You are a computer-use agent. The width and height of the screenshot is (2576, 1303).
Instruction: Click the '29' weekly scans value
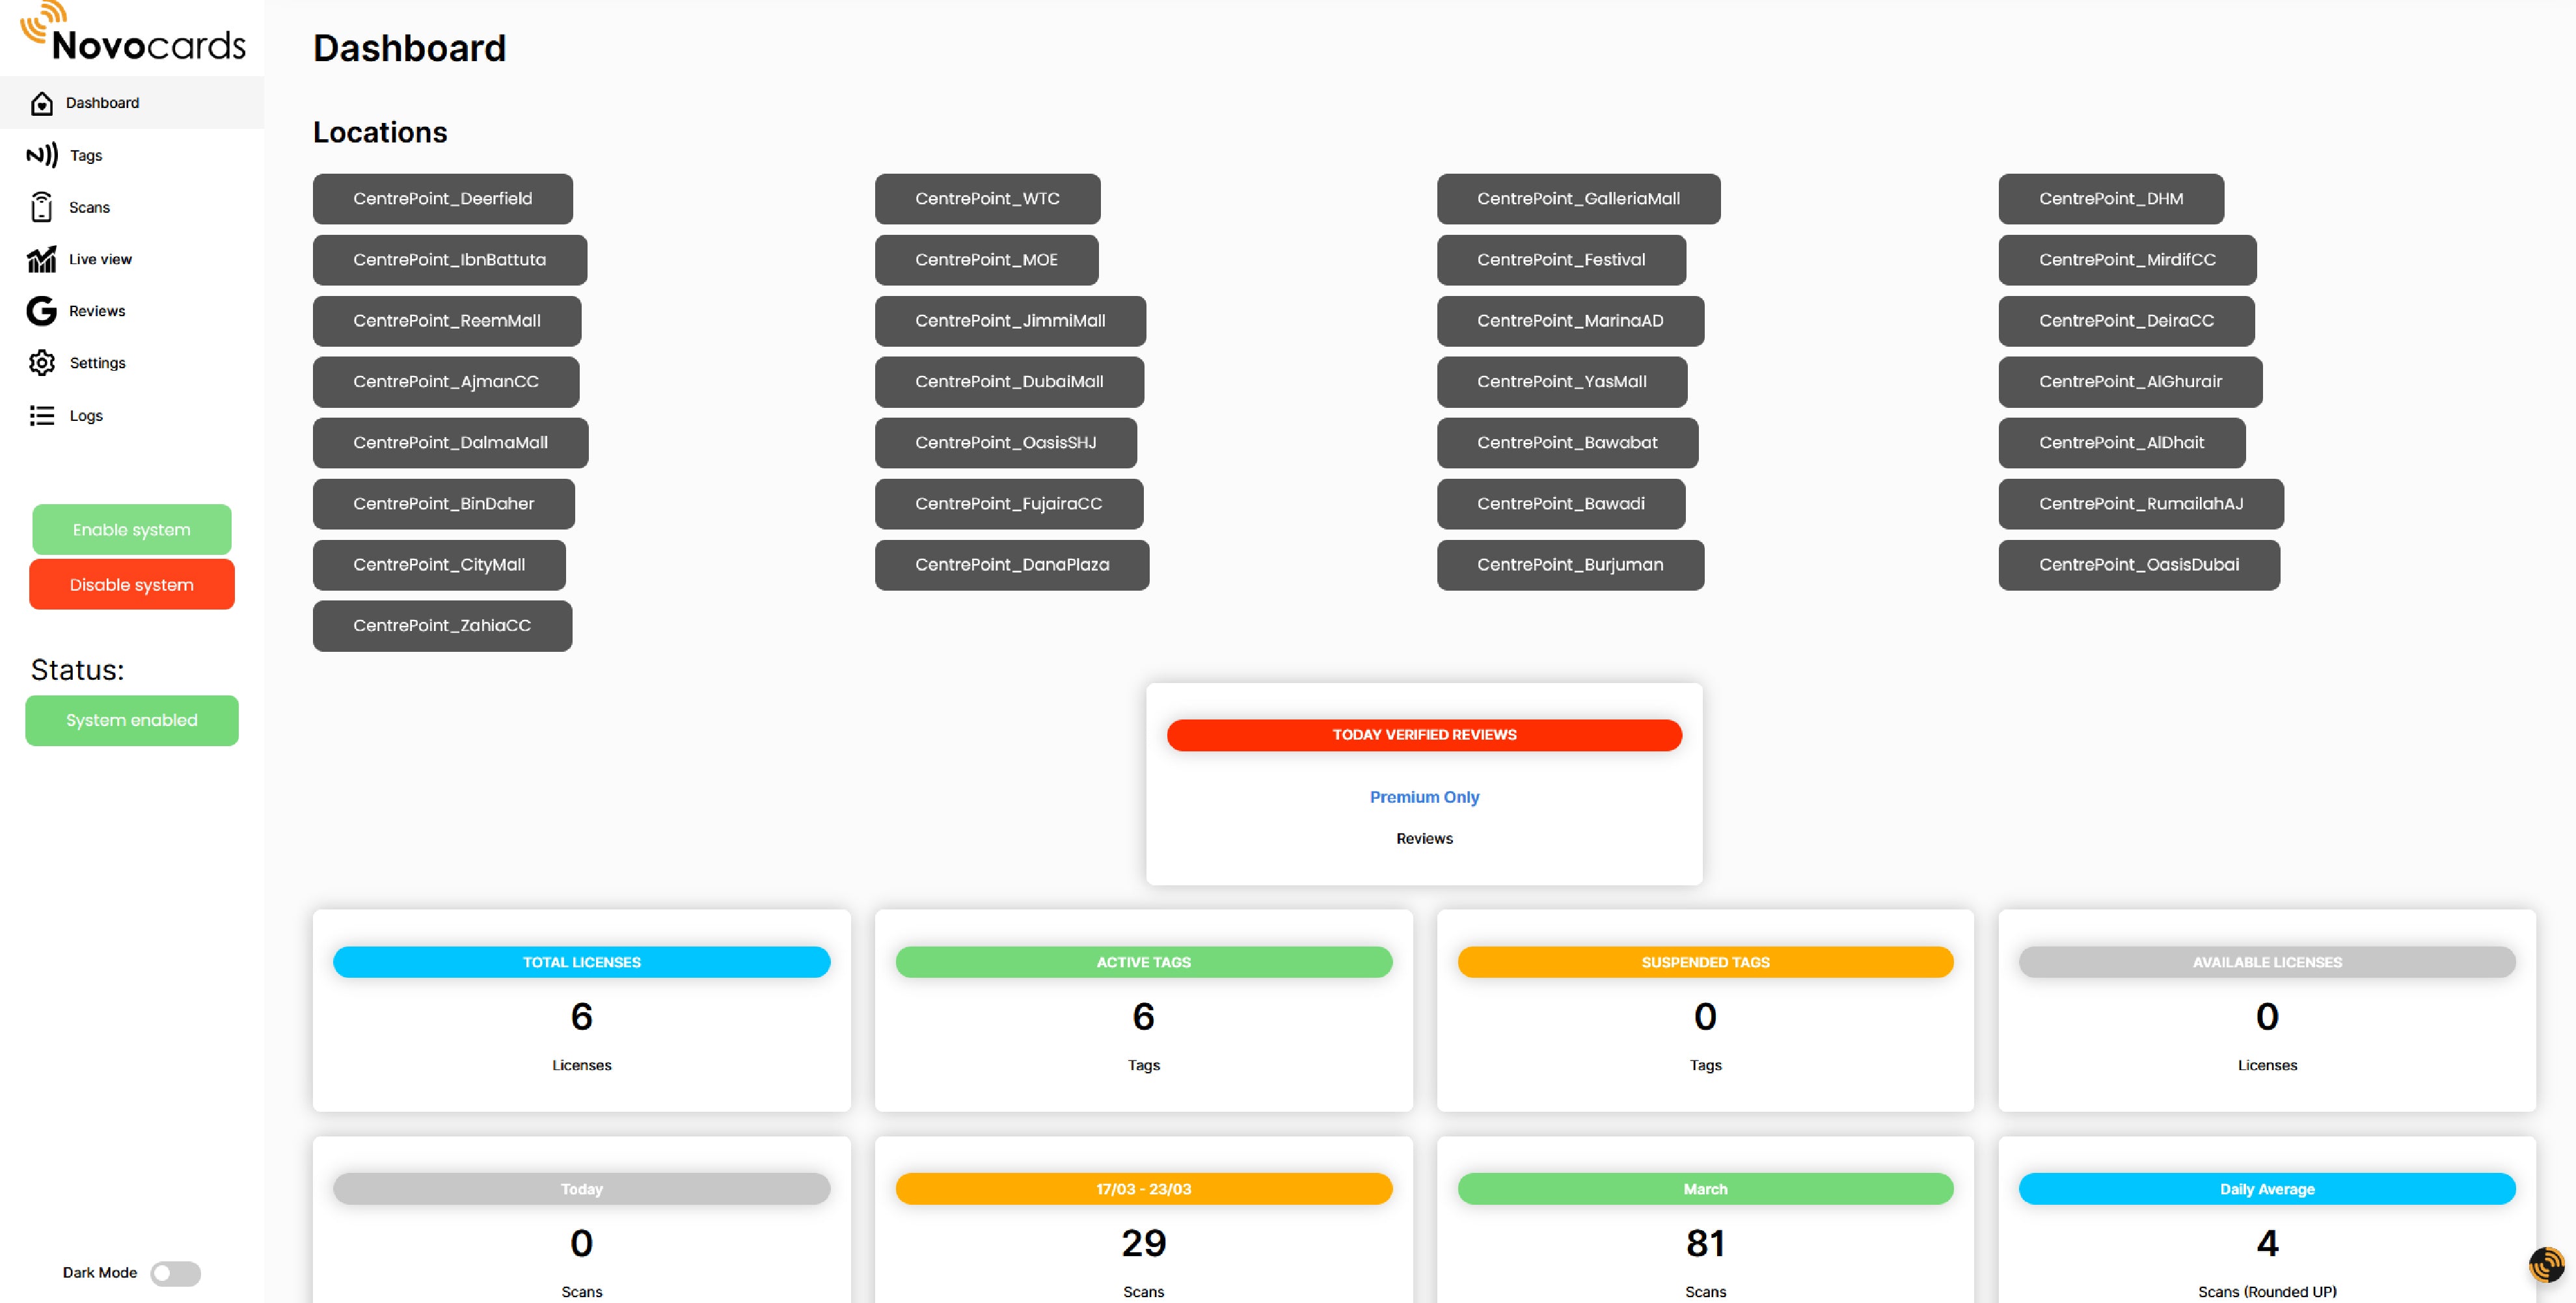[x=1143, y=1243]
